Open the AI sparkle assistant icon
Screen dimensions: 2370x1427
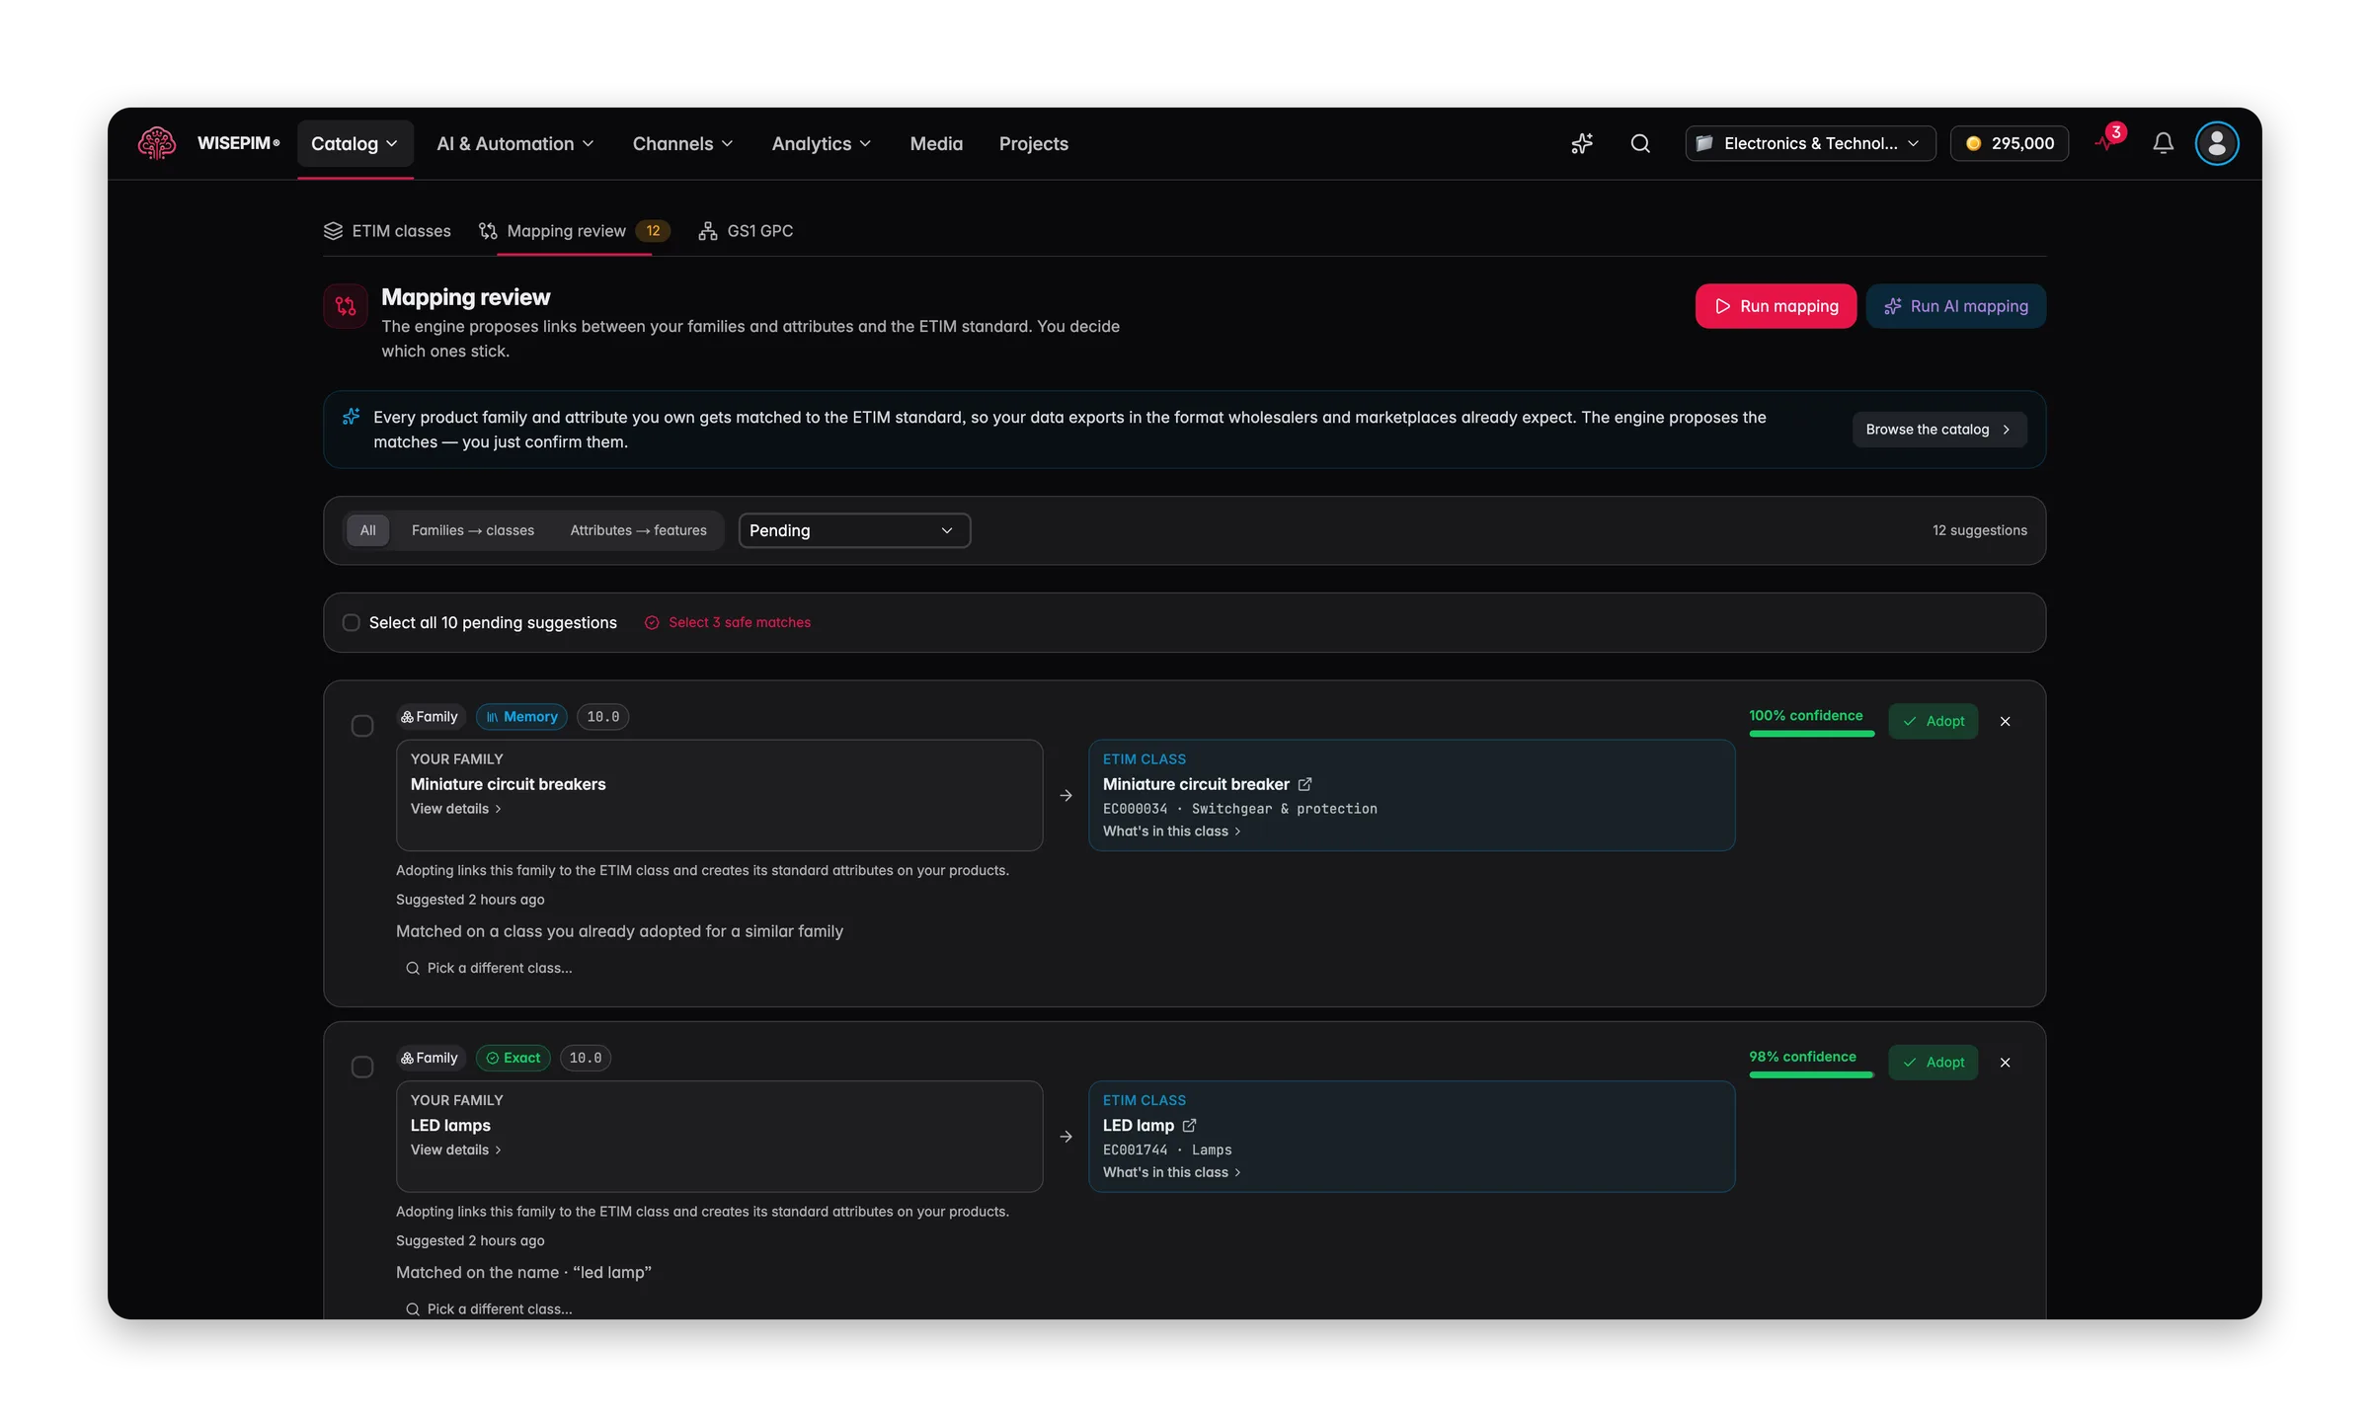(1582, 143)
